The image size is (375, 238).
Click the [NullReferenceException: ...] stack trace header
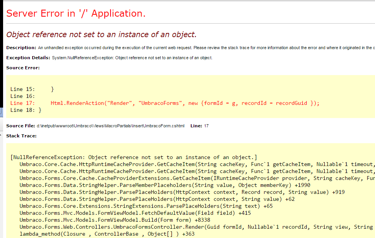[x=134, y=158]
